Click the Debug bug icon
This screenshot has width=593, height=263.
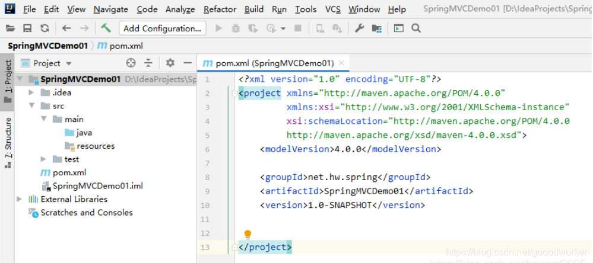pos(236,28)
